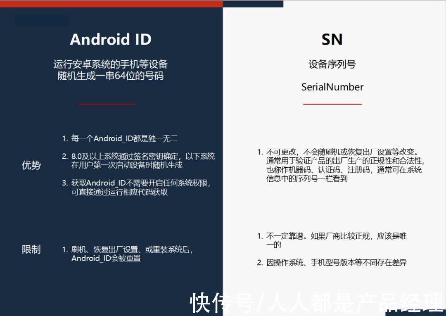This screenshot has height=316, width=446.
Task: Click the '限制' row label
Action: click(31, 249)
